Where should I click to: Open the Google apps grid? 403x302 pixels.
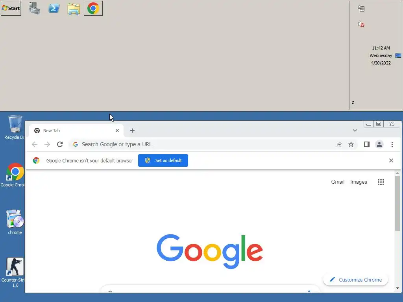tap(381, 182)
